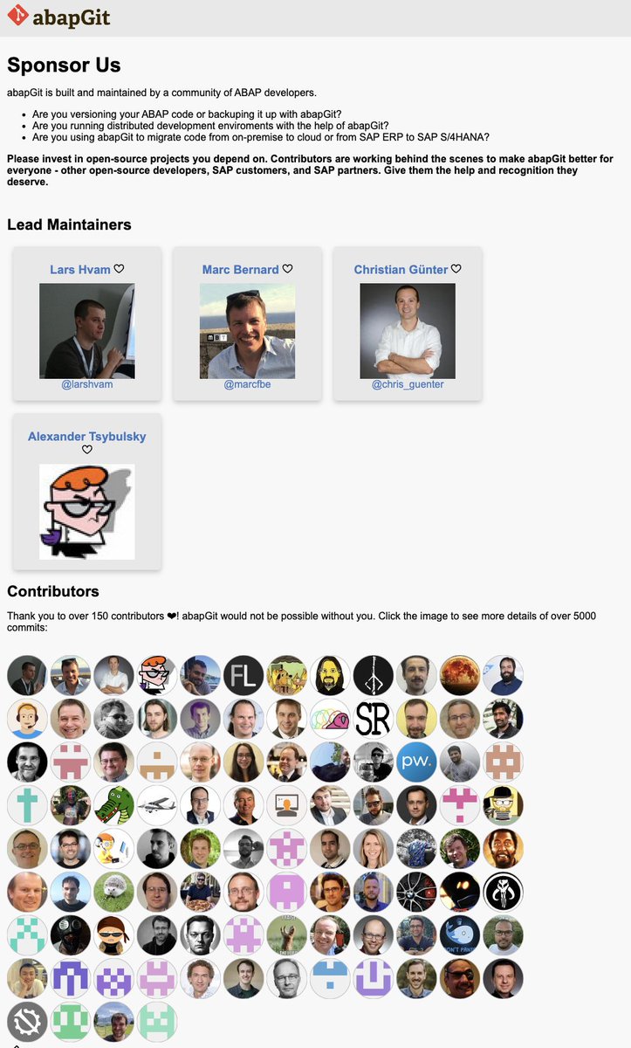This screenshot has width=631, height=1048.
Task: Click the heart next to Christian Günter
Action: pyautogui.click(x=456, y=269)
